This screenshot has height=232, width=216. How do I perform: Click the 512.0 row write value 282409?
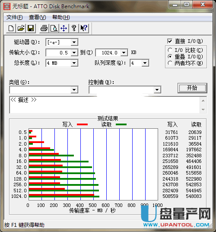[170, 191]
